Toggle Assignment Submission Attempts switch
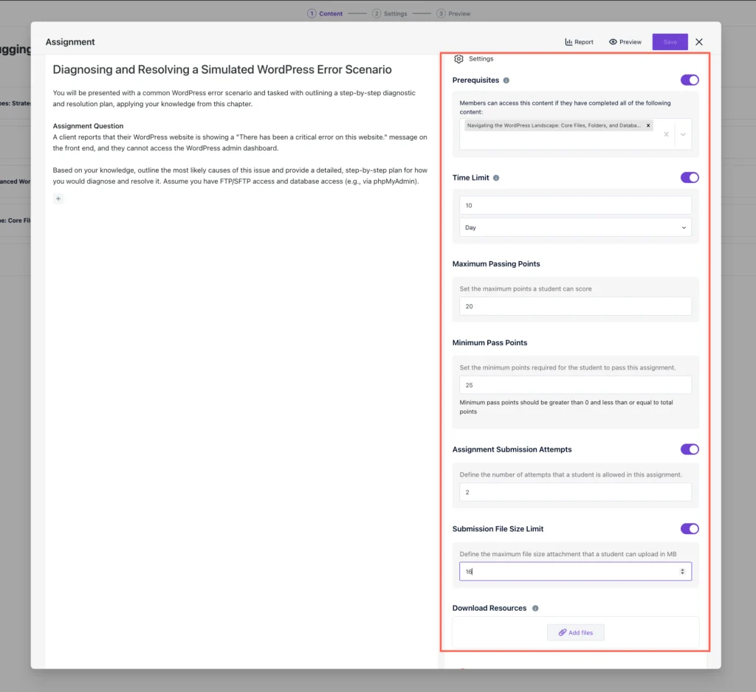The height and width of the screenshot is (692, 756). 689,449
